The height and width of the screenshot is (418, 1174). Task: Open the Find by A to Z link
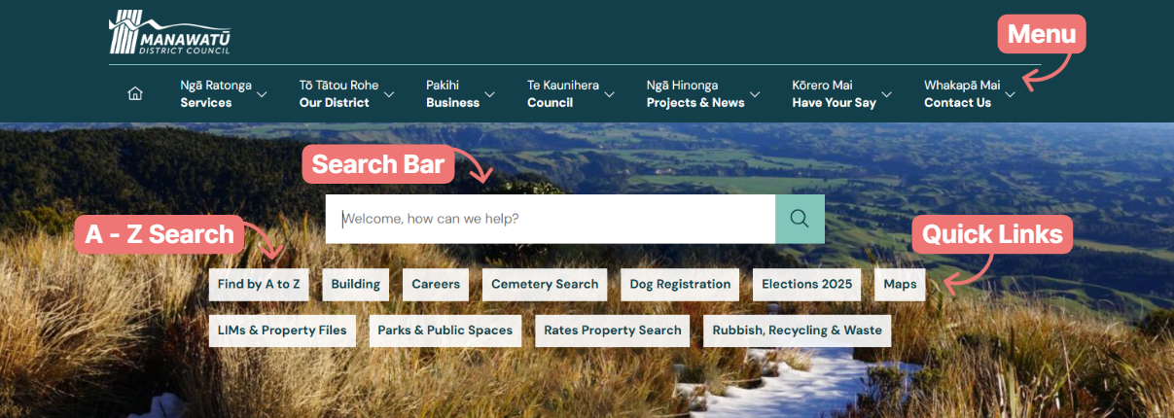pos(259,285)
